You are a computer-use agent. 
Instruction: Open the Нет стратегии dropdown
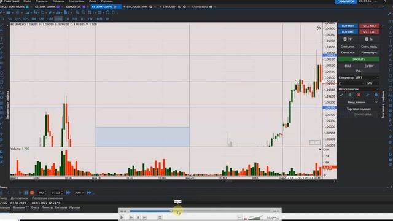pos(359,89)
